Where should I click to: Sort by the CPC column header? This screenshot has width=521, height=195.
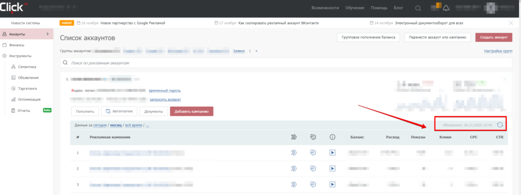pyautogui.click(x=474, y=137)
